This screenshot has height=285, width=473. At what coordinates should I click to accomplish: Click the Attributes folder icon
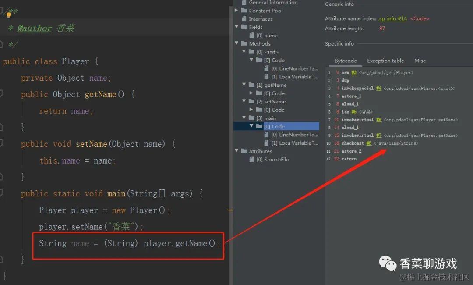click(x=244, y=151)
